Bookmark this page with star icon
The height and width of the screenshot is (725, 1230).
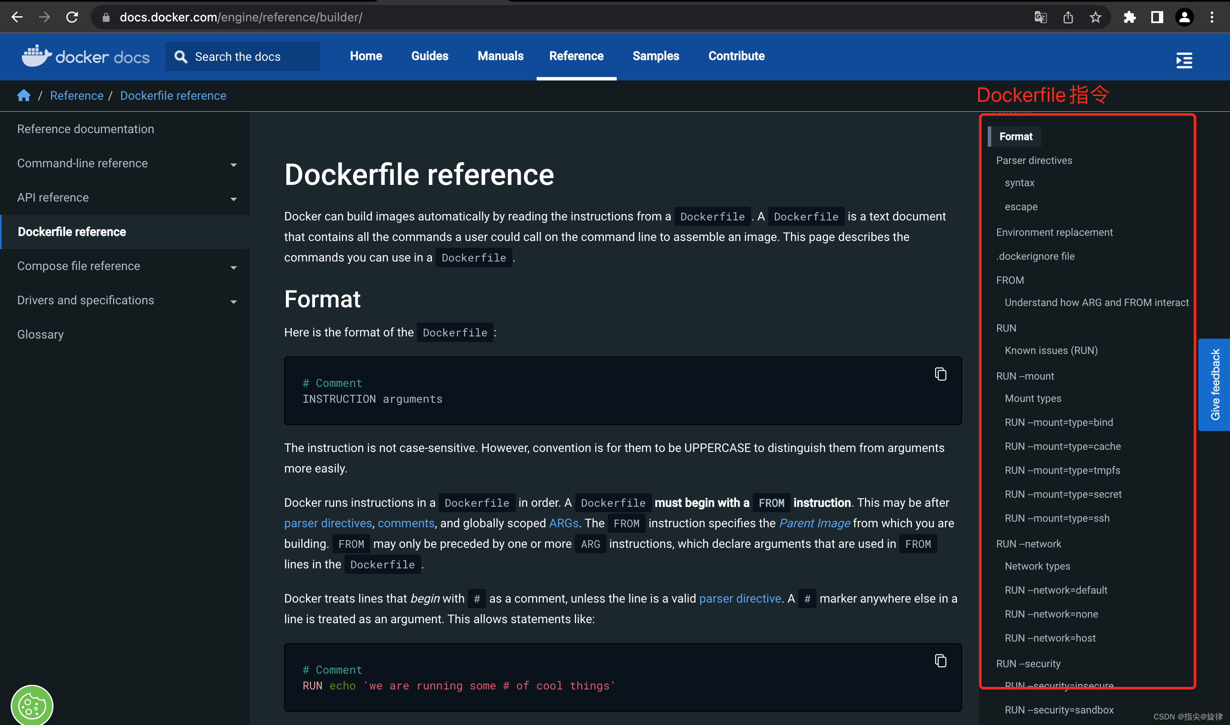pos(1095,18)
